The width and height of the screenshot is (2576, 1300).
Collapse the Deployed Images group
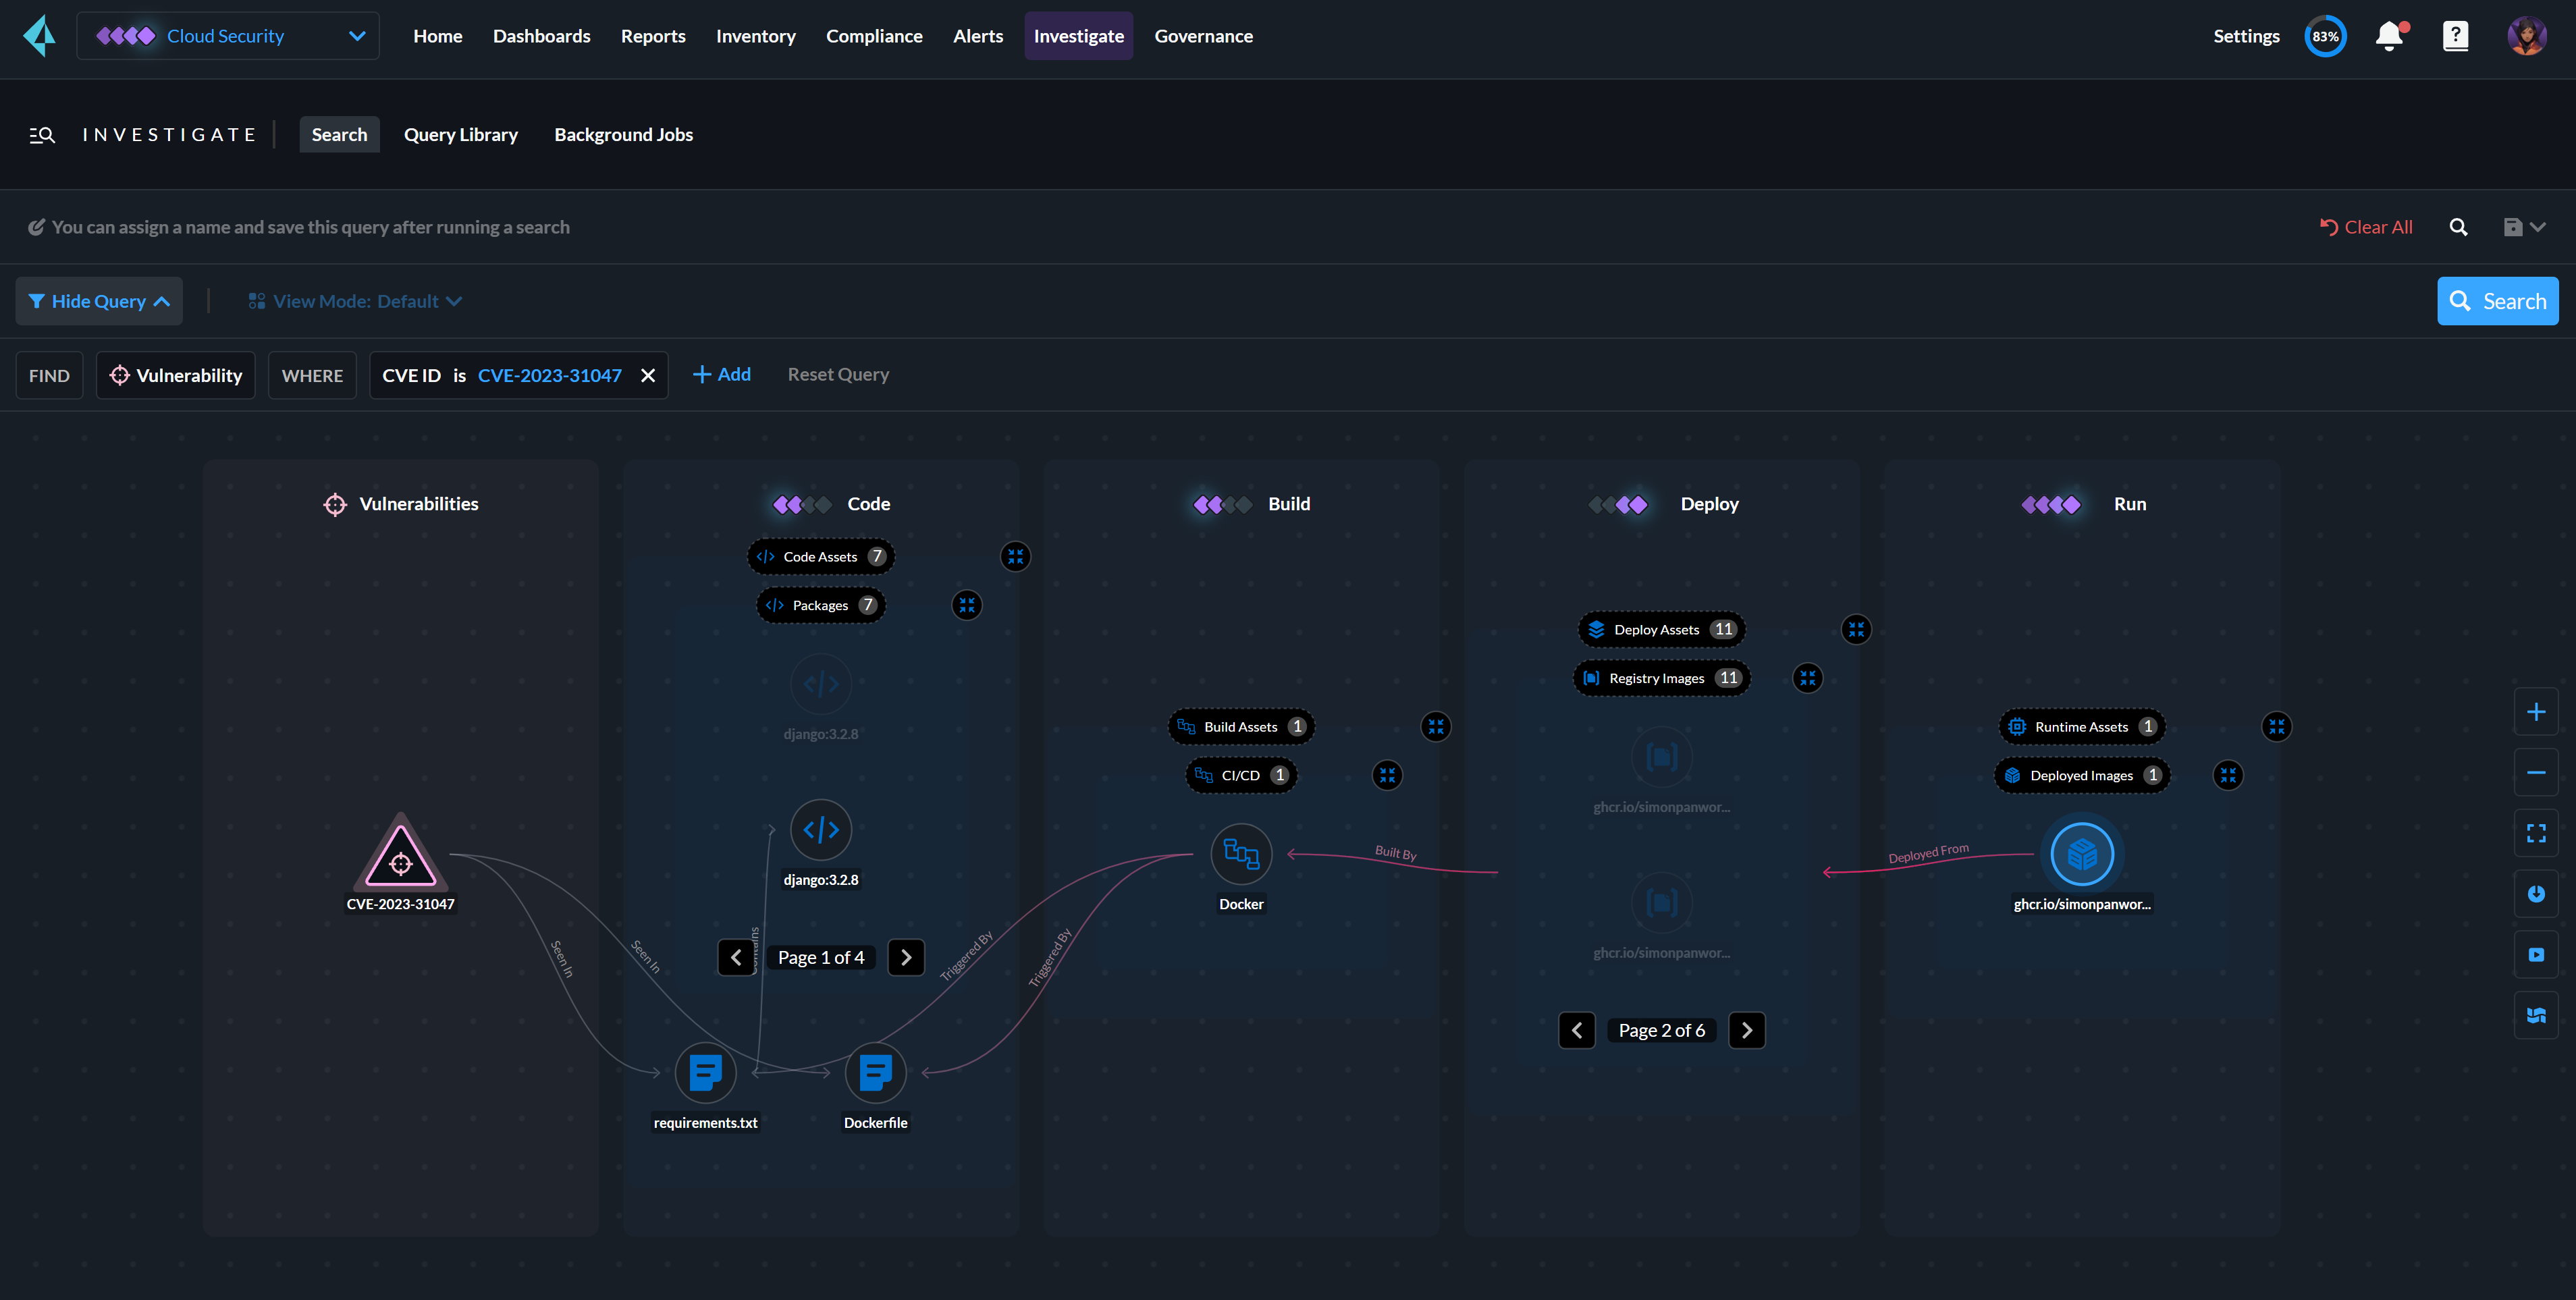click(2227, 775)
